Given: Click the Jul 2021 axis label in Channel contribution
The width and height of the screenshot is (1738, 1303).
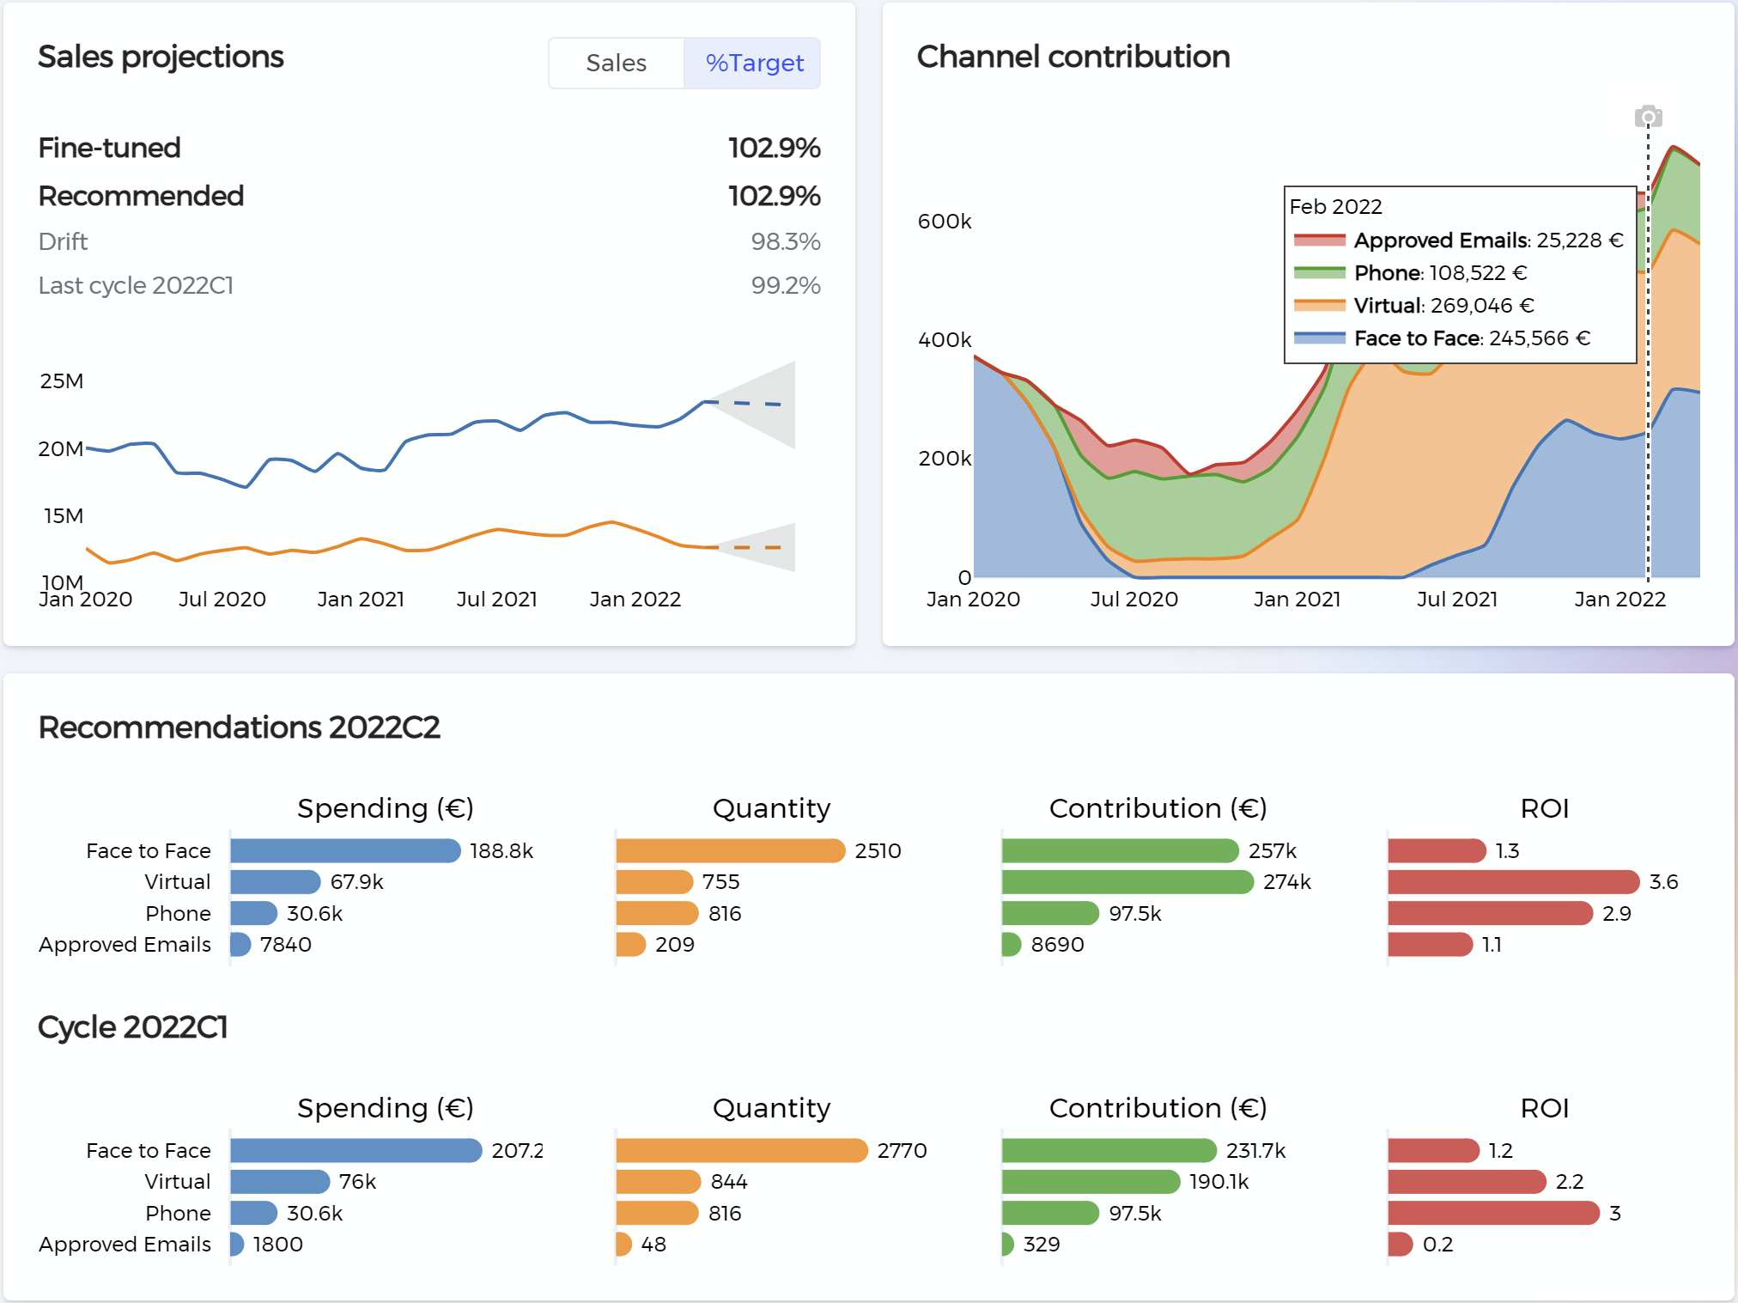Looking at the screenshot, I should (1457, 600).
